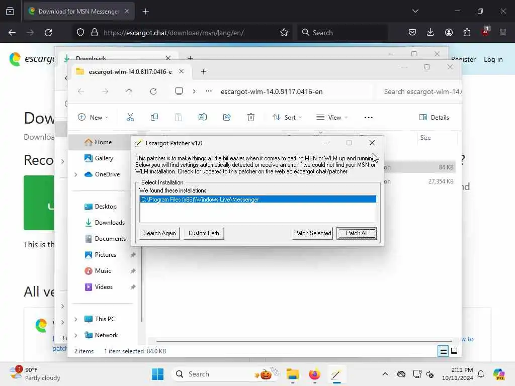Open the Firefox list all tabs dropdown

[x=415, y=11]
